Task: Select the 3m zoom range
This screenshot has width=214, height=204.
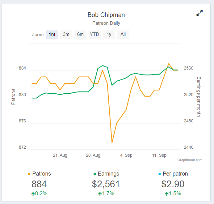Action: (x=66, y=34)
